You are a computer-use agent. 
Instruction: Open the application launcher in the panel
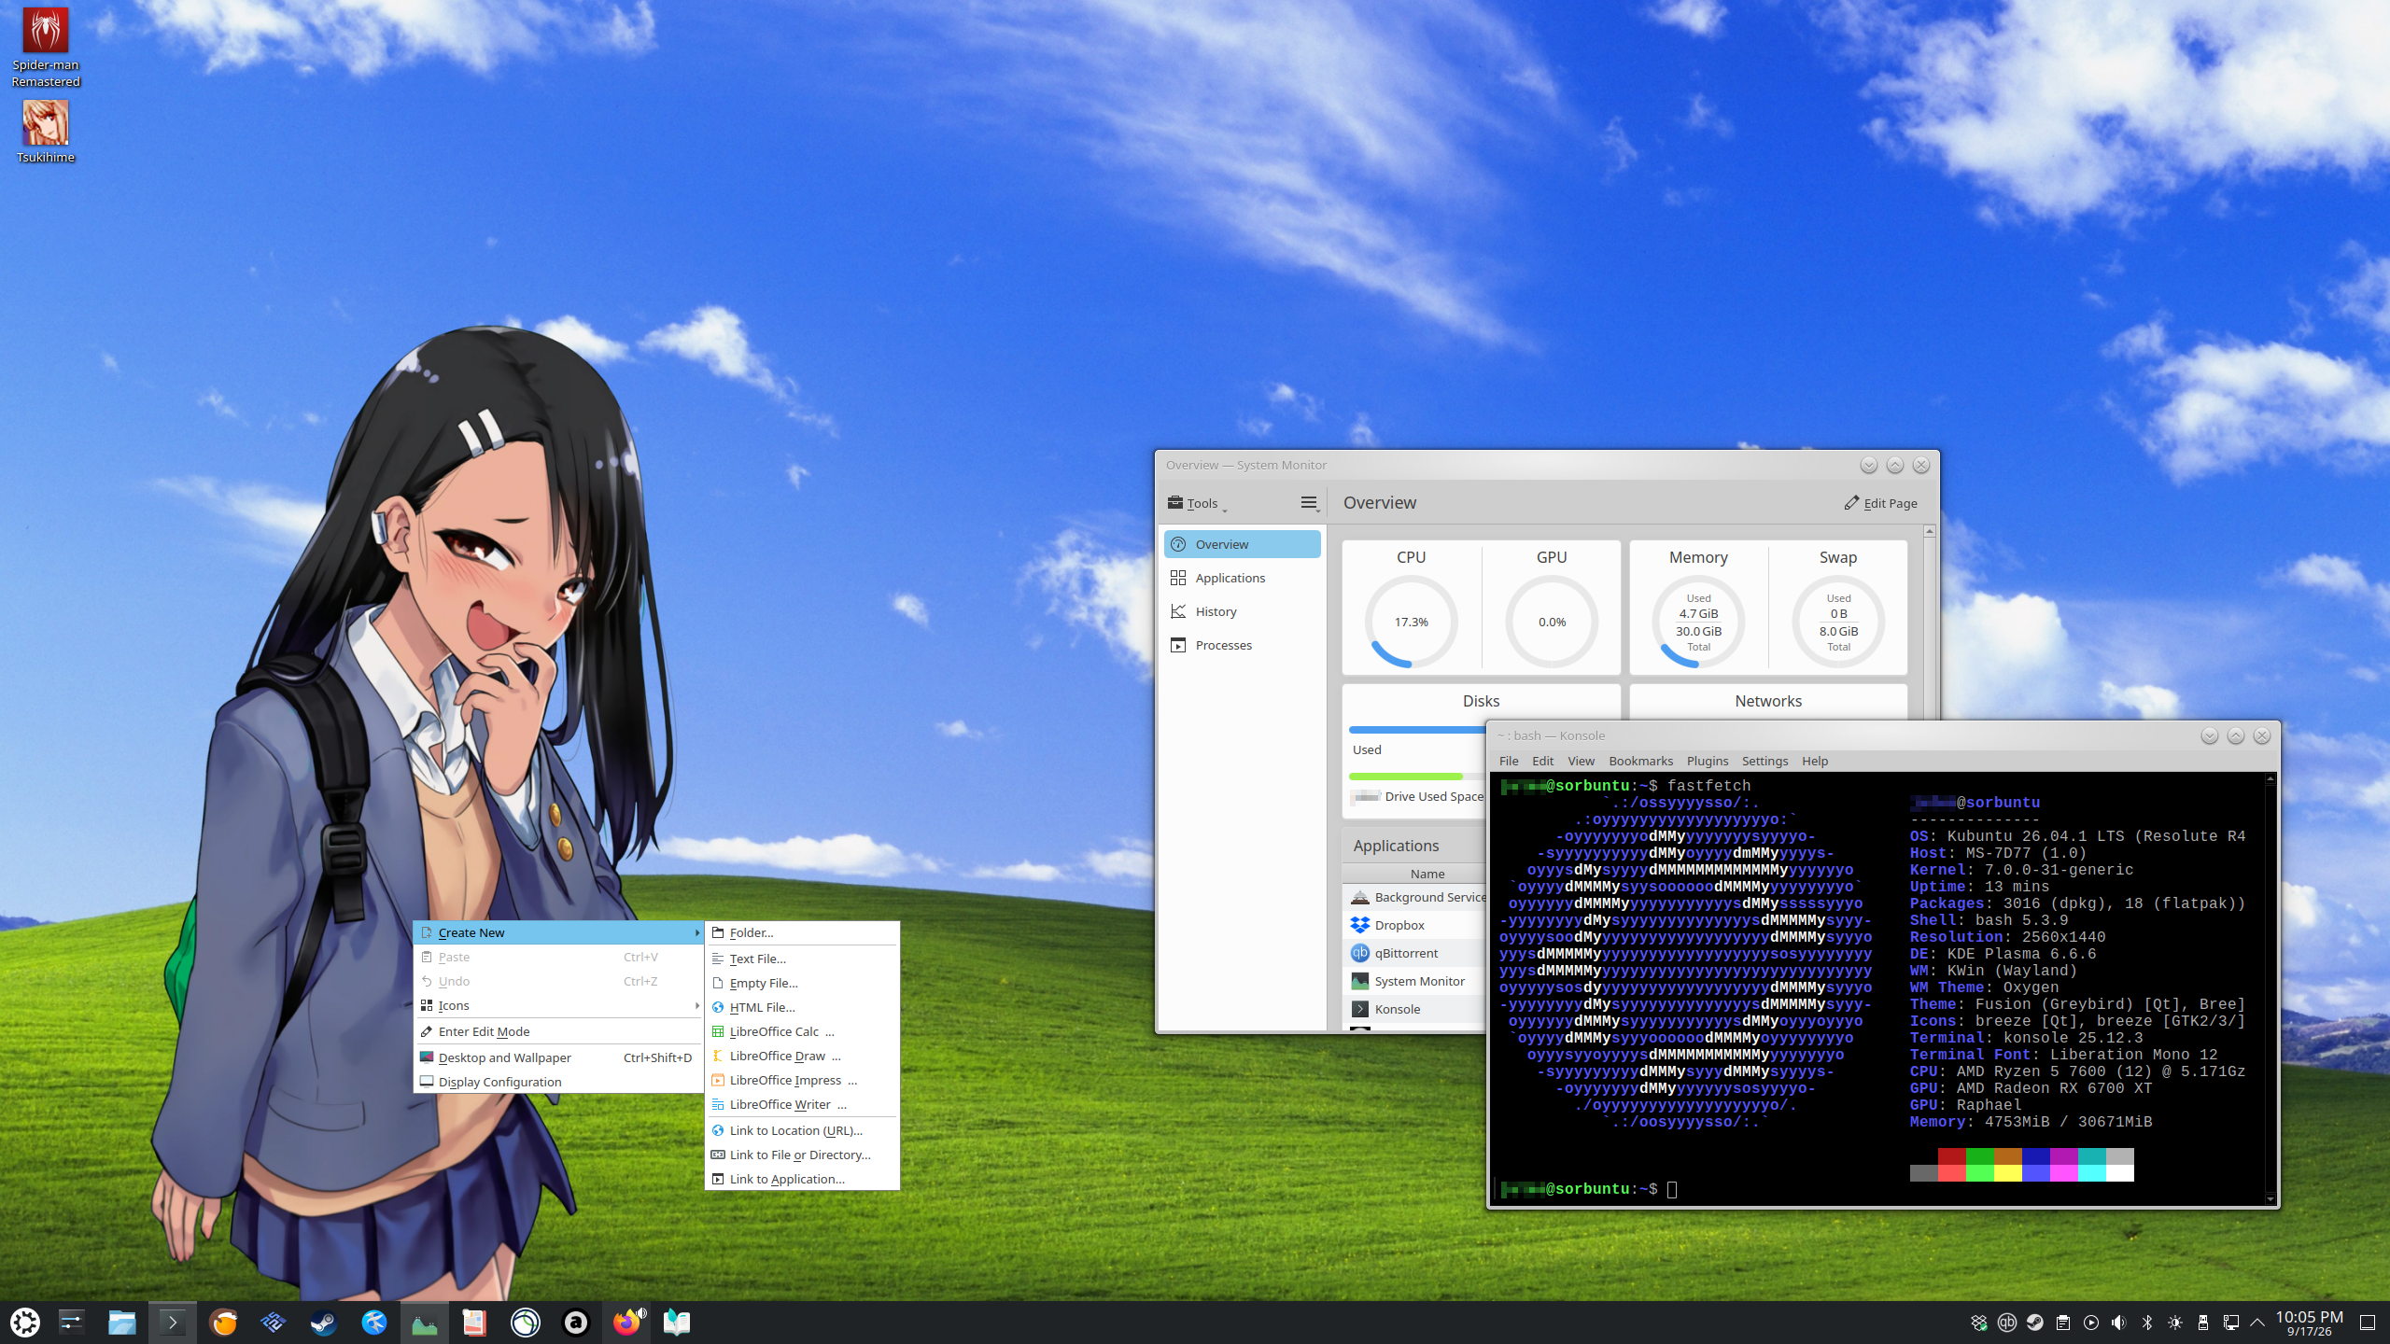point(25,1323)
